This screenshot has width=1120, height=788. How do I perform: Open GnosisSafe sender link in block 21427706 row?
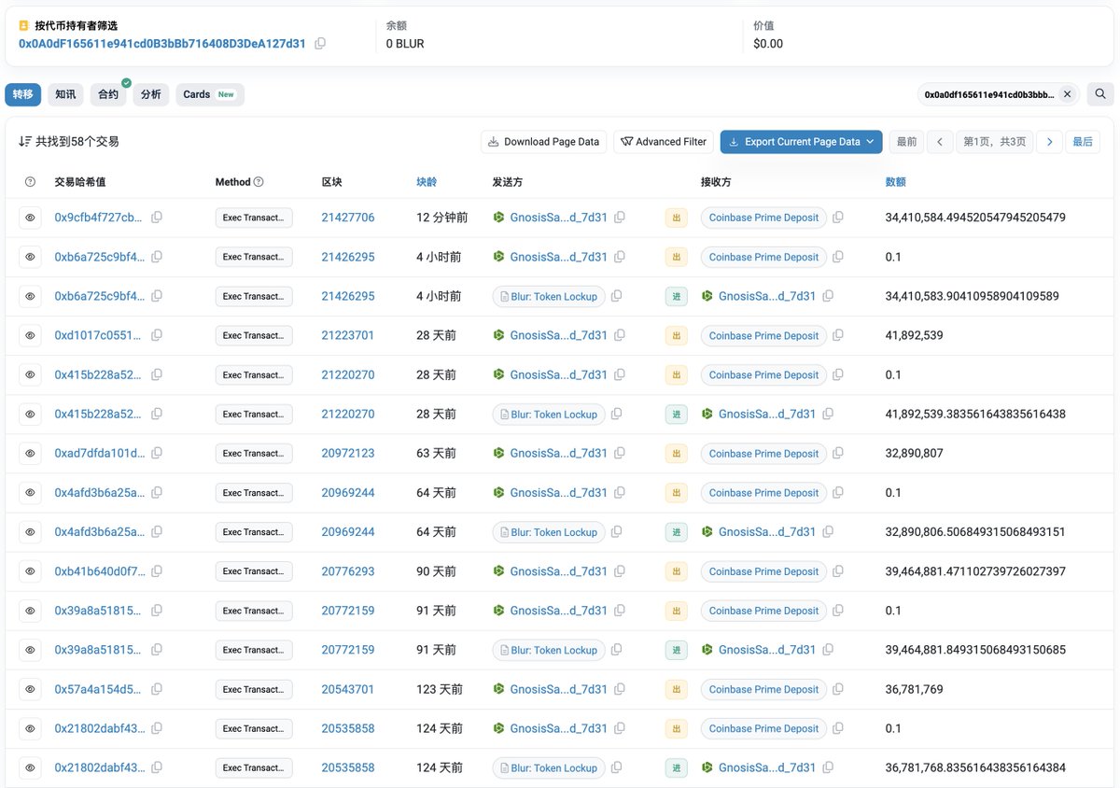point(558,218)
